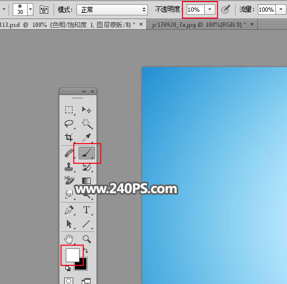Select the Gradient tool
The height and width of the screenshot is (284, 287).
coord(86,181)
